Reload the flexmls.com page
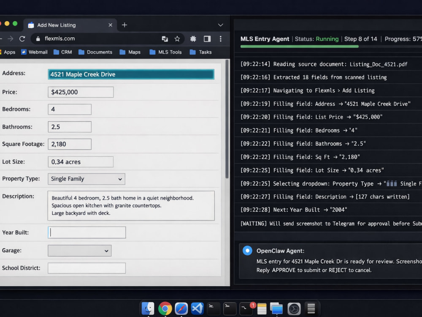Image resolution: width=422 pixels, height=317 pixels. [x=22, y=39]
